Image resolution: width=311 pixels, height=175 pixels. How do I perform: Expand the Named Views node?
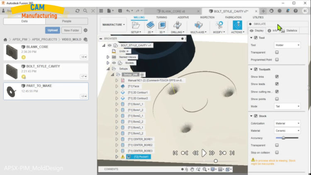click(108, 57)
